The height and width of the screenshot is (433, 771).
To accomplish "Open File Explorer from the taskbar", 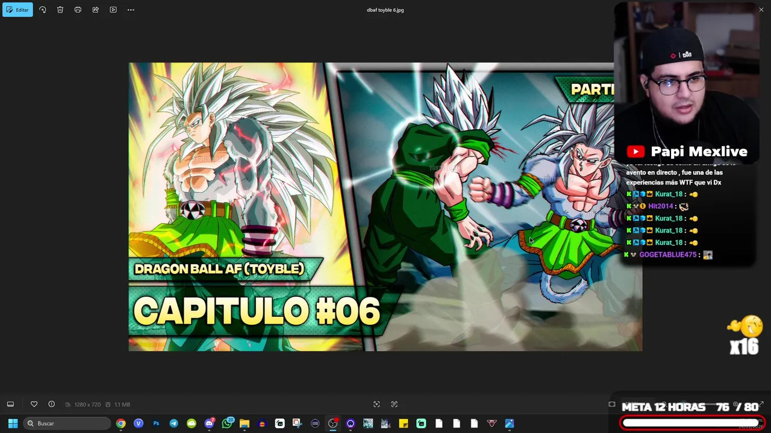I will 245,423.
